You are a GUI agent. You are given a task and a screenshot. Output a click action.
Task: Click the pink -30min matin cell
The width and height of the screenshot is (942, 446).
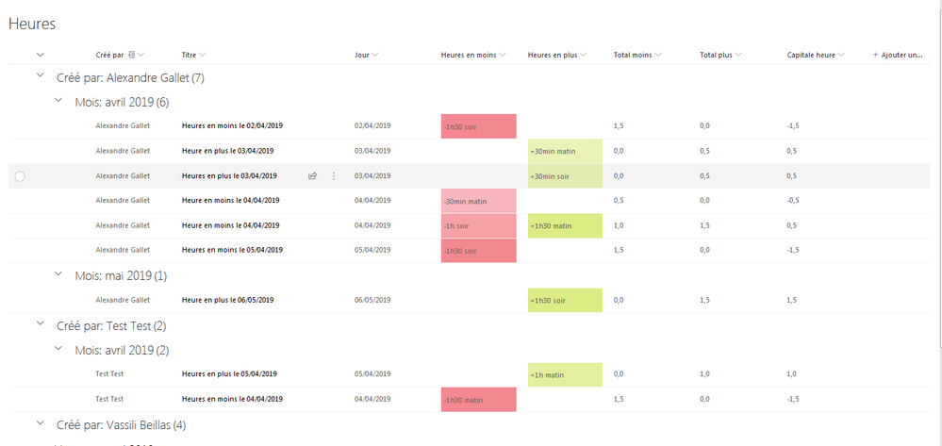point(478,201)
